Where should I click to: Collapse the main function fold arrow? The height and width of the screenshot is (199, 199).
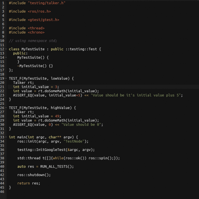6,137
